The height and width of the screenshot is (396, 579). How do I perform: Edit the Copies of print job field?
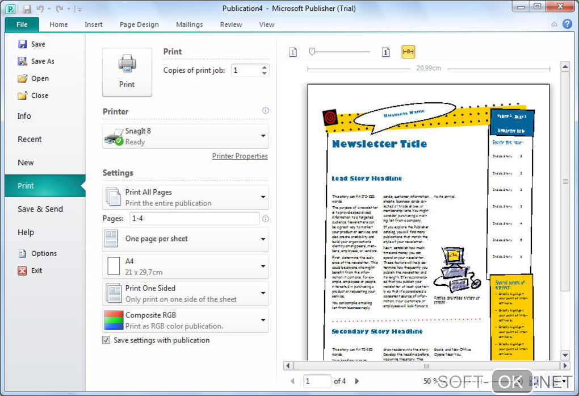[246, 70]
